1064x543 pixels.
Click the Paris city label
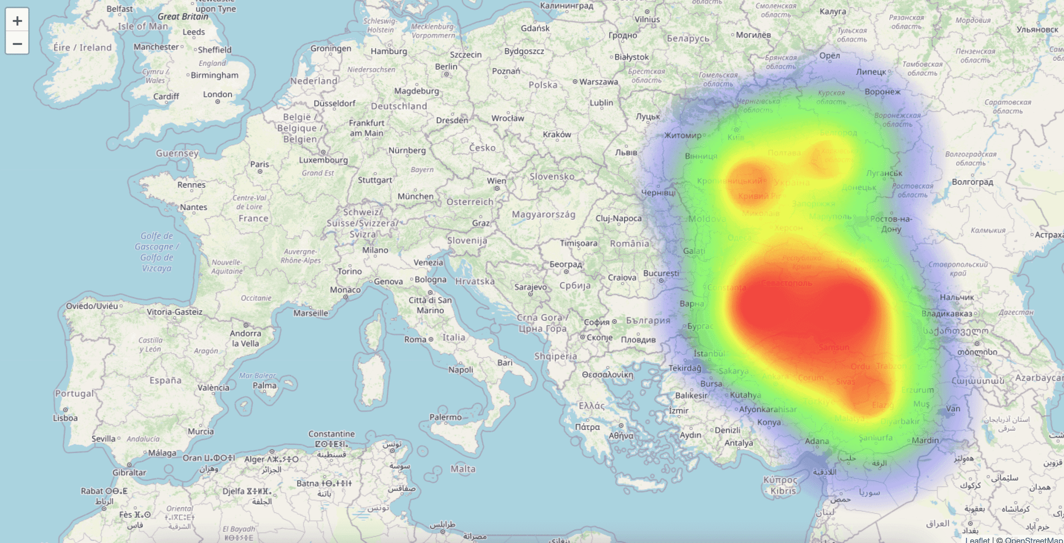tap(259, 164)
